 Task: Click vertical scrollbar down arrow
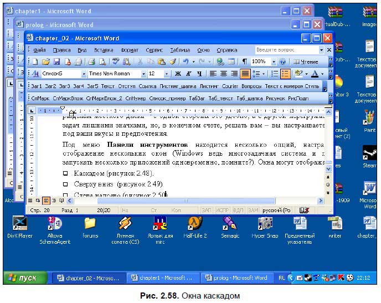coord(328,169)
